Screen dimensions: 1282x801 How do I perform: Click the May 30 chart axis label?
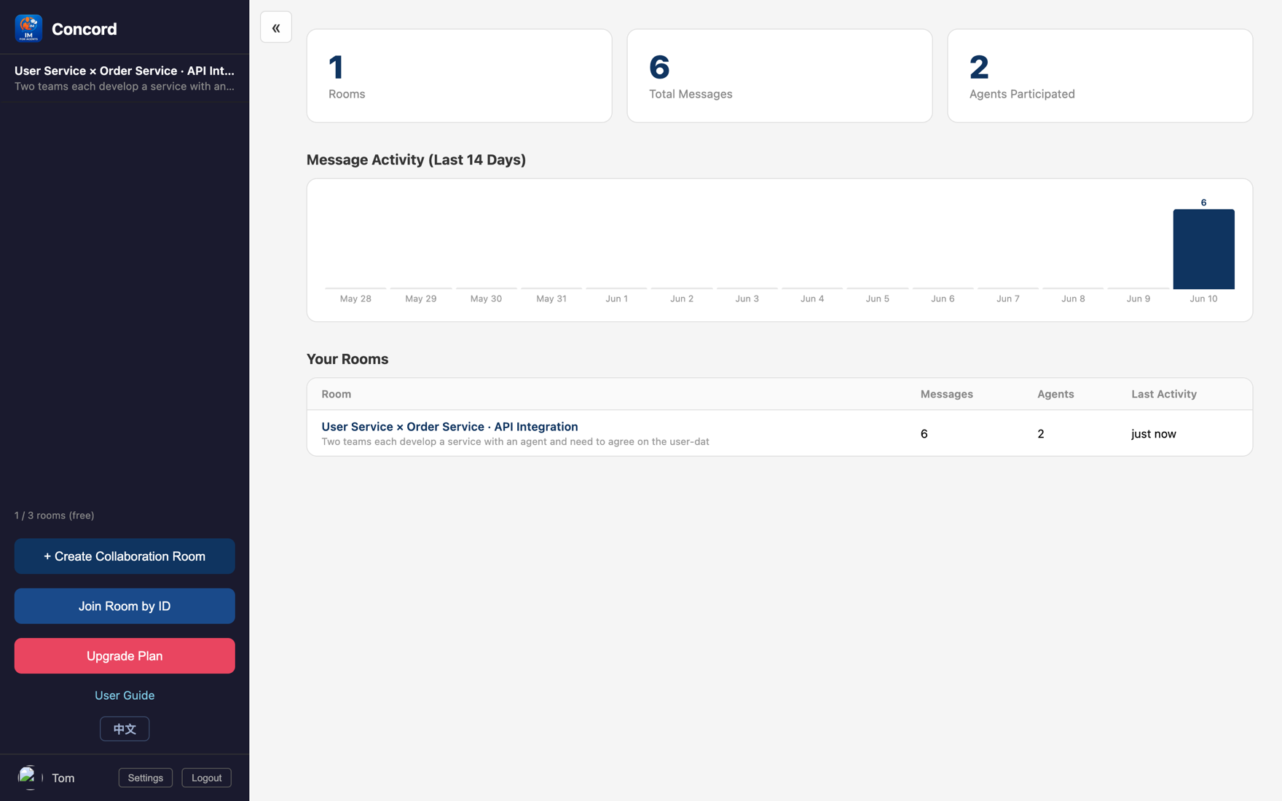click(x=486, y=299)
